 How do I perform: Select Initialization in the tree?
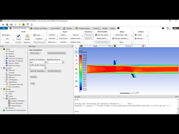pos(13,82)
